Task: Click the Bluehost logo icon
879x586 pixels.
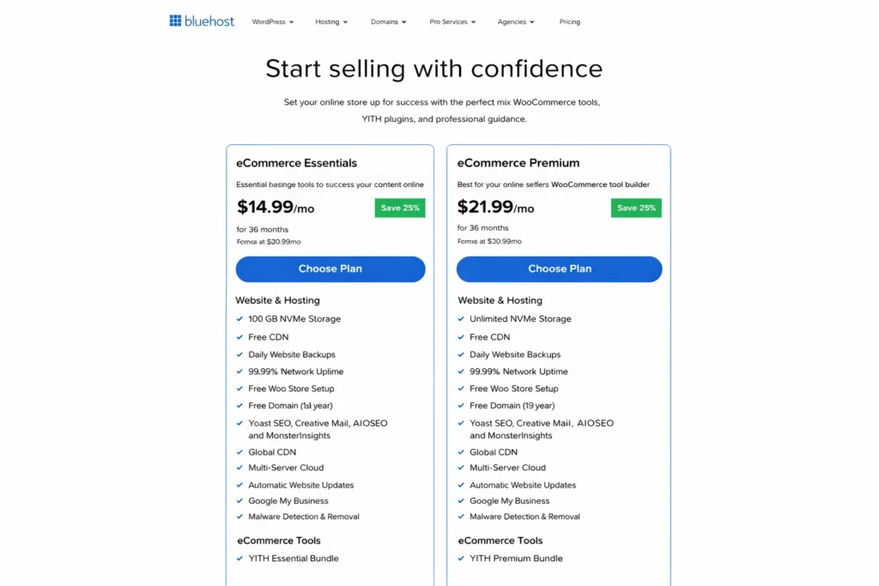Action: point(174,21)
